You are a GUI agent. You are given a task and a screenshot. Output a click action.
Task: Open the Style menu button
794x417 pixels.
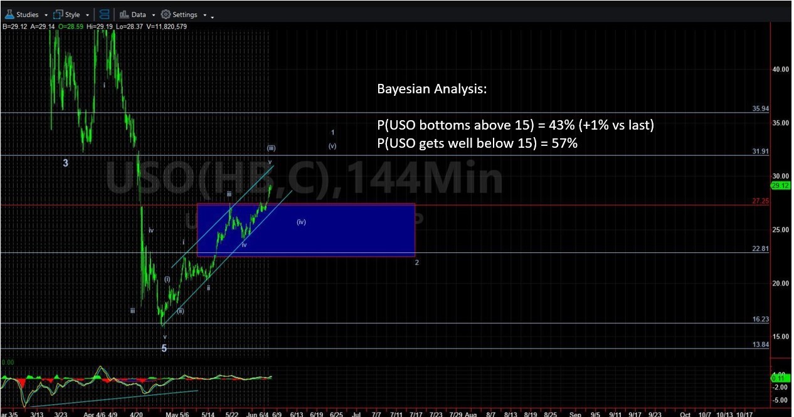[x=66, y=14]
